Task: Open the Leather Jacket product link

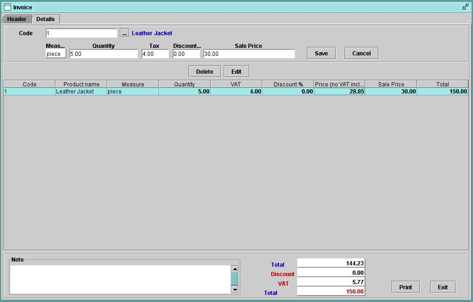Action: click(152, 33)
